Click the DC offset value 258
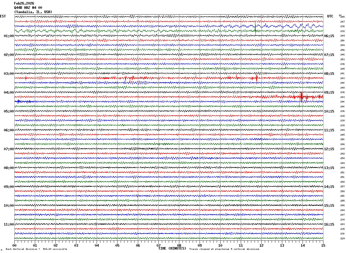The height and width of the screenshot is (253, 346). pyautogui.click(x=342, y=191)
